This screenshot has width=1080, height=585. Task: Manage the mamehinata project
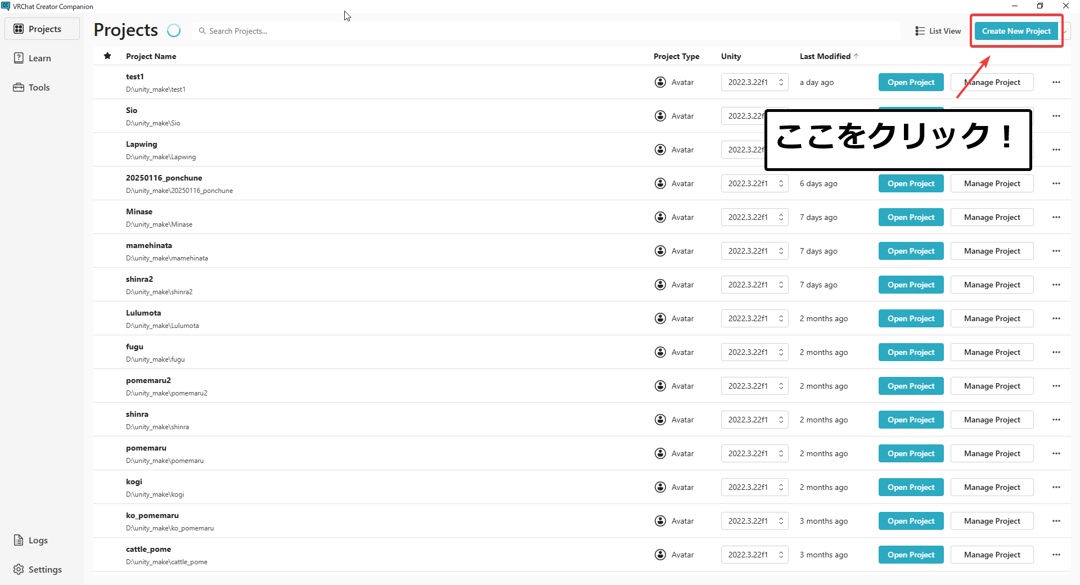coord(992,251)
